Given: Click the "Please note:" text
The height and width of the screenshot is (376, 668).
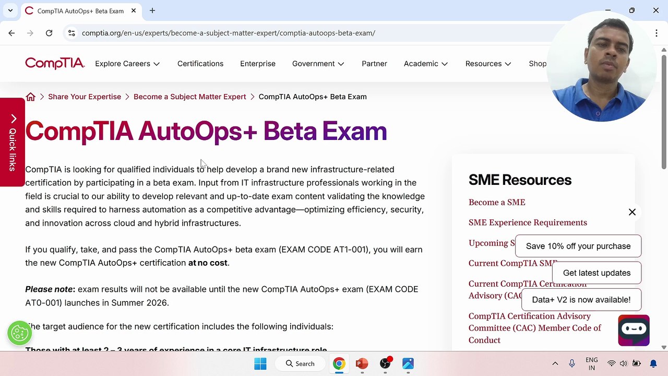Looking at the screenshot, I should point(50,289).
